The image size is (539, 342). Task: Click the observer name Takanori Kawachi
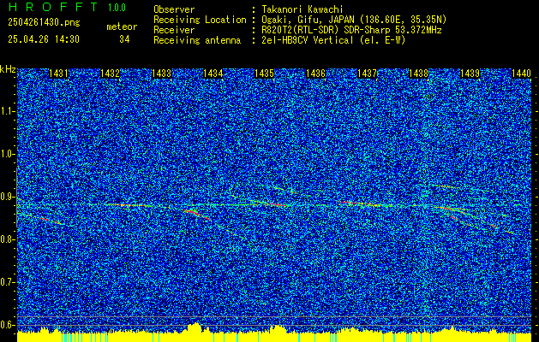click(x=302, y=9)
